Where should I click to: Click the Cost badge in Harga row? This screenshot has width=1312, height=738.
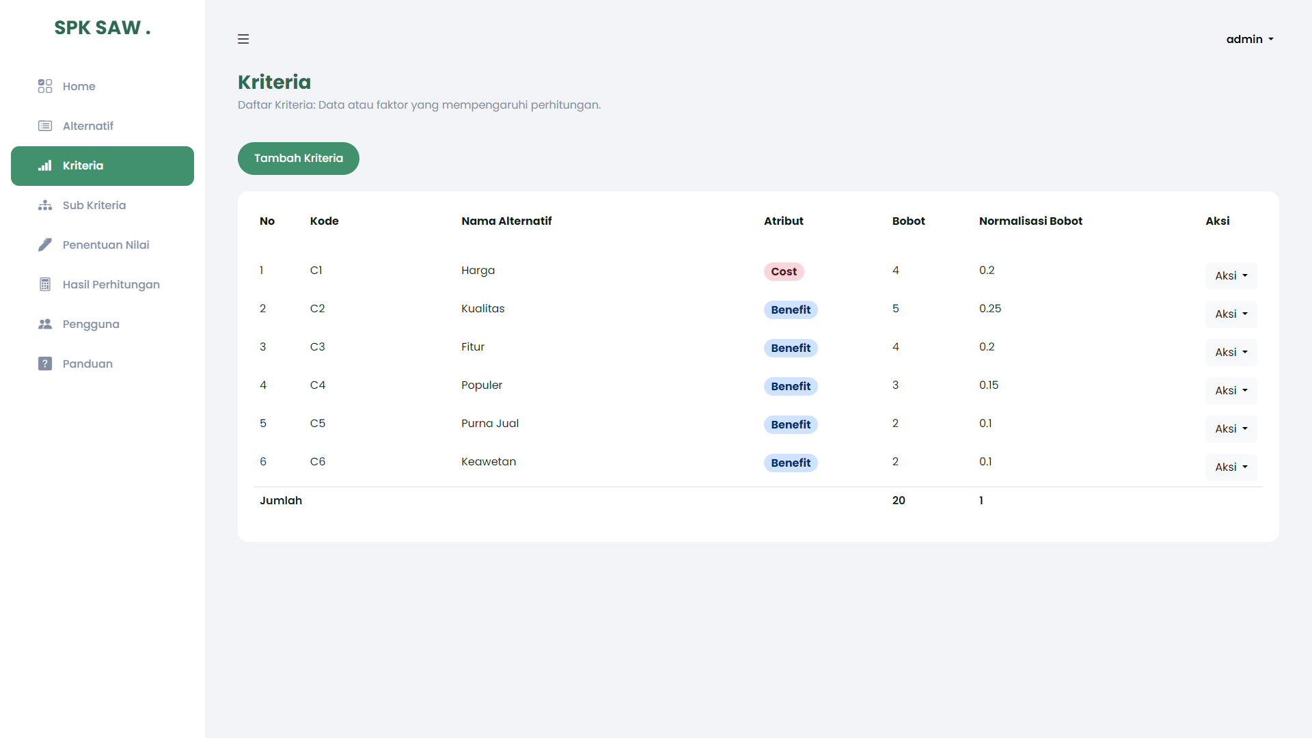click(x=784, y=272)
